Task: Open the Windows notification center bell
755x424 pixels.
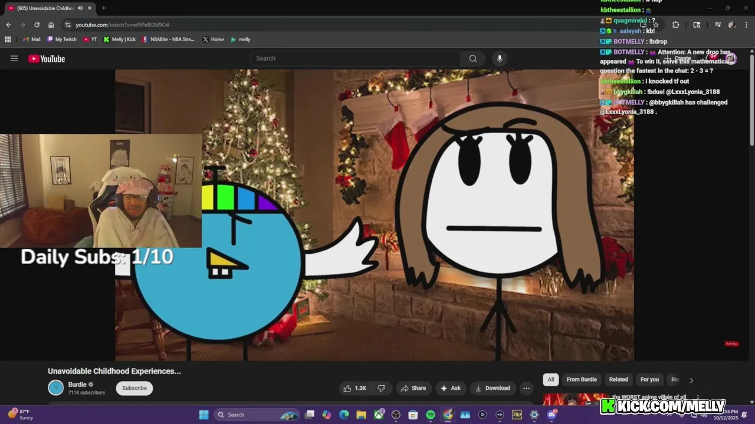Action: click(744, 415)
